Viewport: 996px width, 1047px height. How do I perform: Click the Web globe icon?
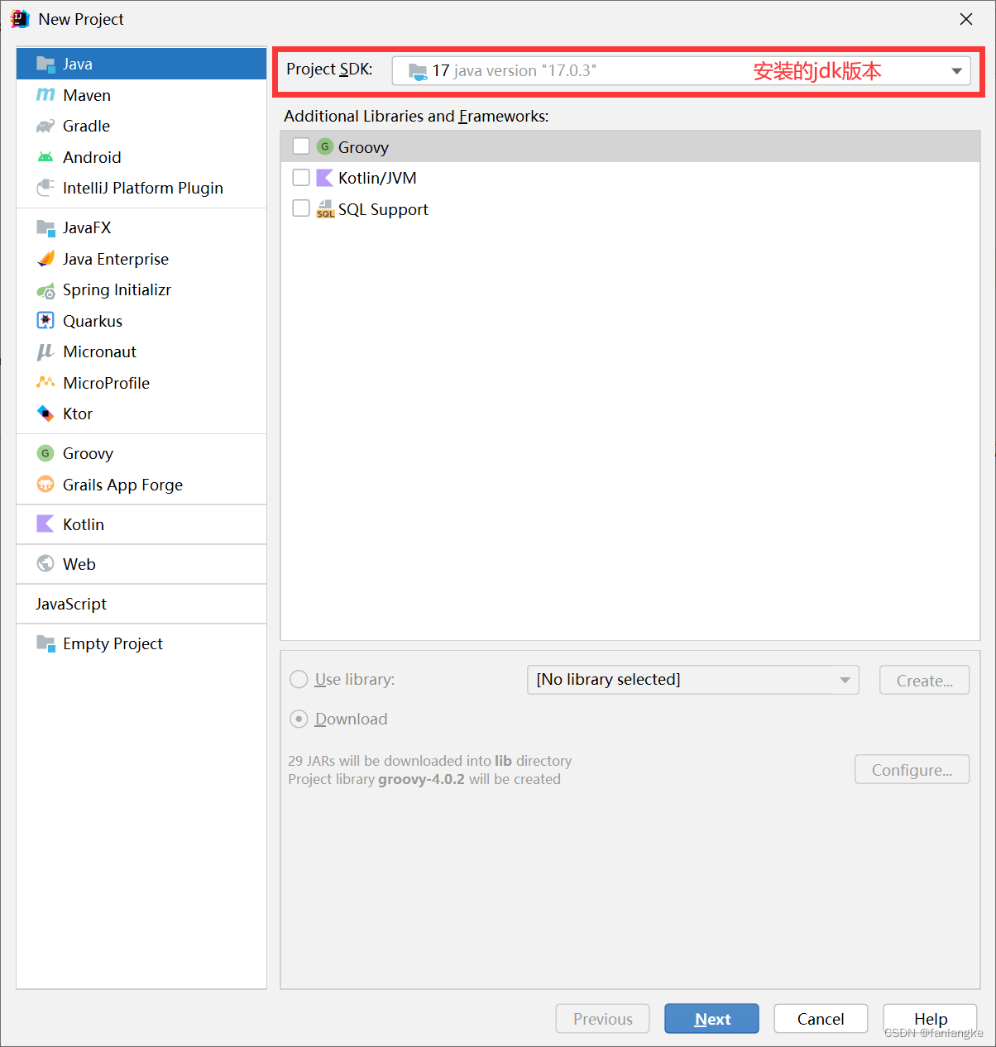[x=45, y=564]
